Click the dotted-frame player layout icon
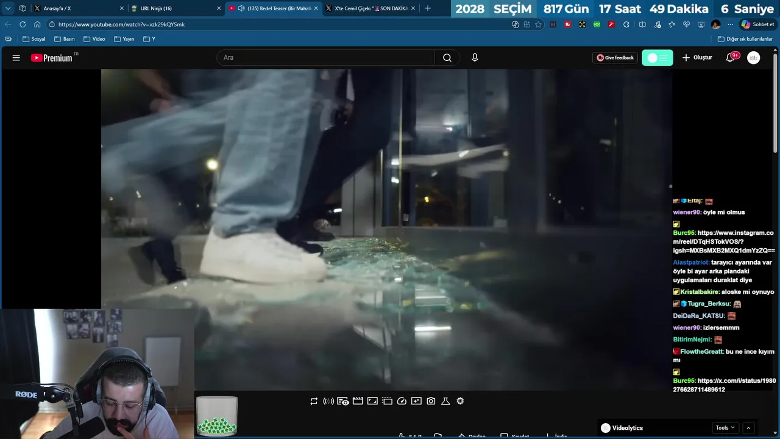 tap(387, 401)
